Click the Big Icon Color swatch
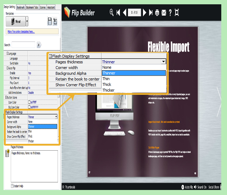The image size is (227, 195). pos(29,107)
